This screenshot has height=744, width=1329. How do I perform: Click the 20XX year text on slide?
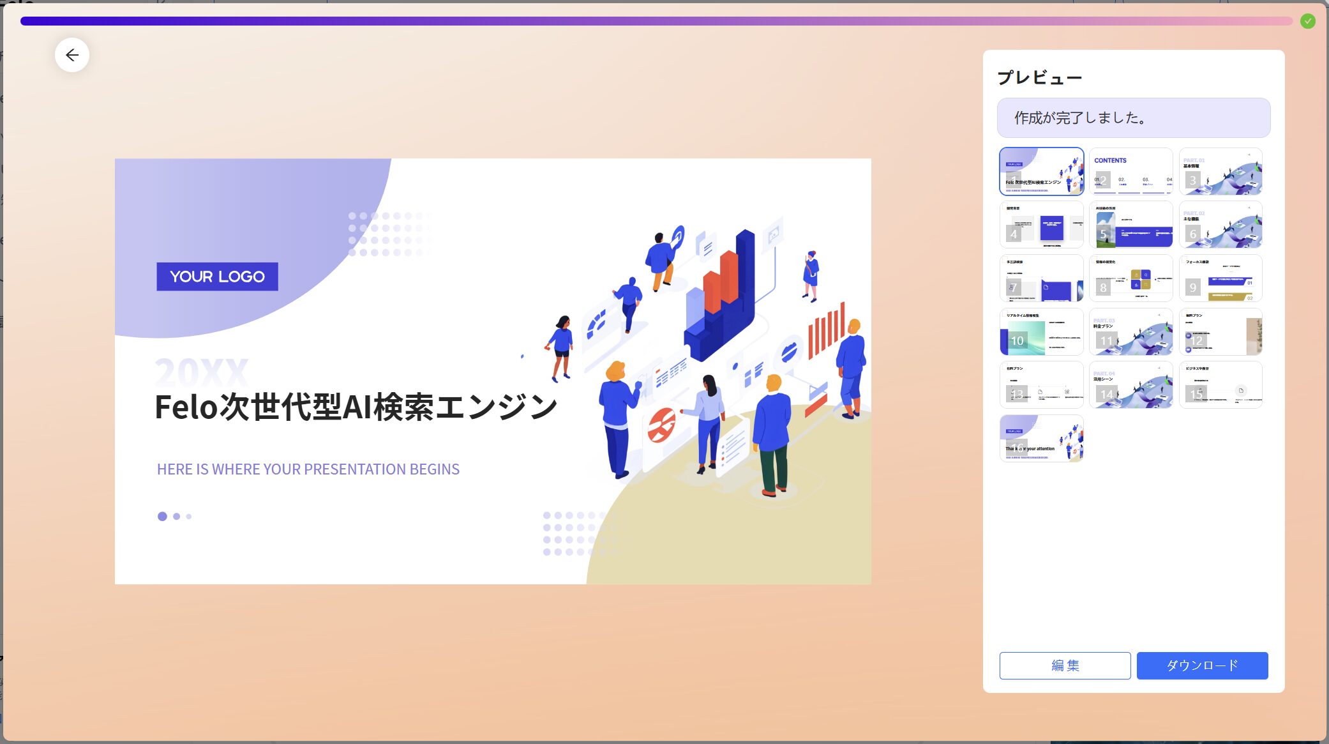(202, 372)
